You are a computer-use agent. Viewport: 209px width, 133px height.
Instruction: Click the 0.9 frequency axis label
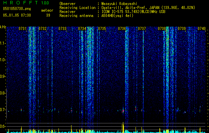[x=3, y=76]
